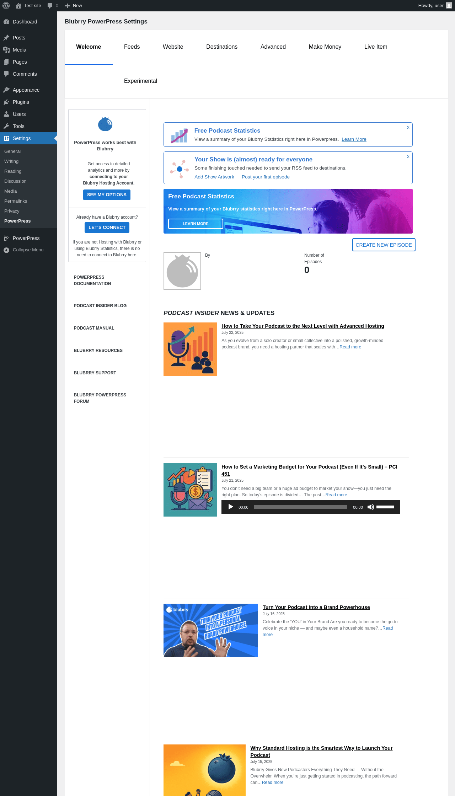The height and width of the screenshot is (796, 455).
Task: Mute the audio player volume
Action: (x=370, y=507)
